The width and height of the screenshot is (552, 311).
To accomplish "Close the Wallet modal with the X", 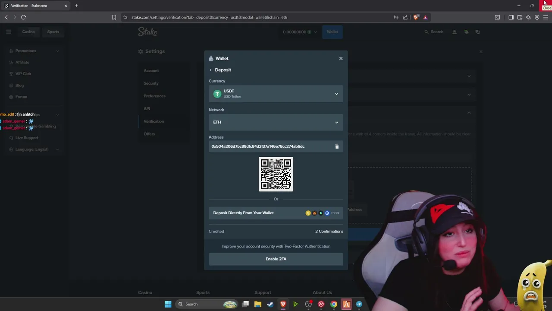I will click(341, 58).
